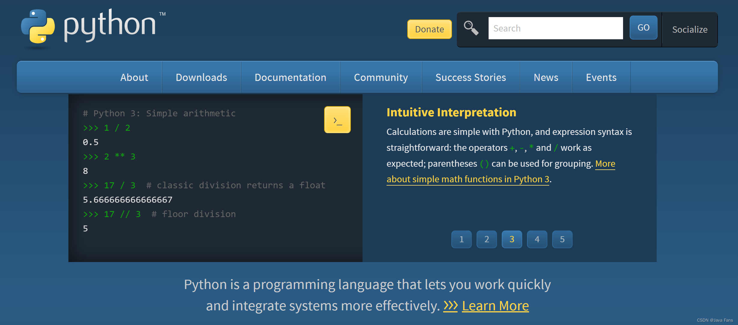Select the highlighted slide 3 button
738x325 pixels.
[512, 239]
